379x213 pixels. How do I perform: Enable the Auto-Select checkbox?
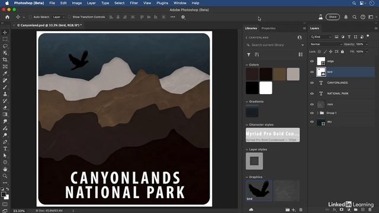30,17
